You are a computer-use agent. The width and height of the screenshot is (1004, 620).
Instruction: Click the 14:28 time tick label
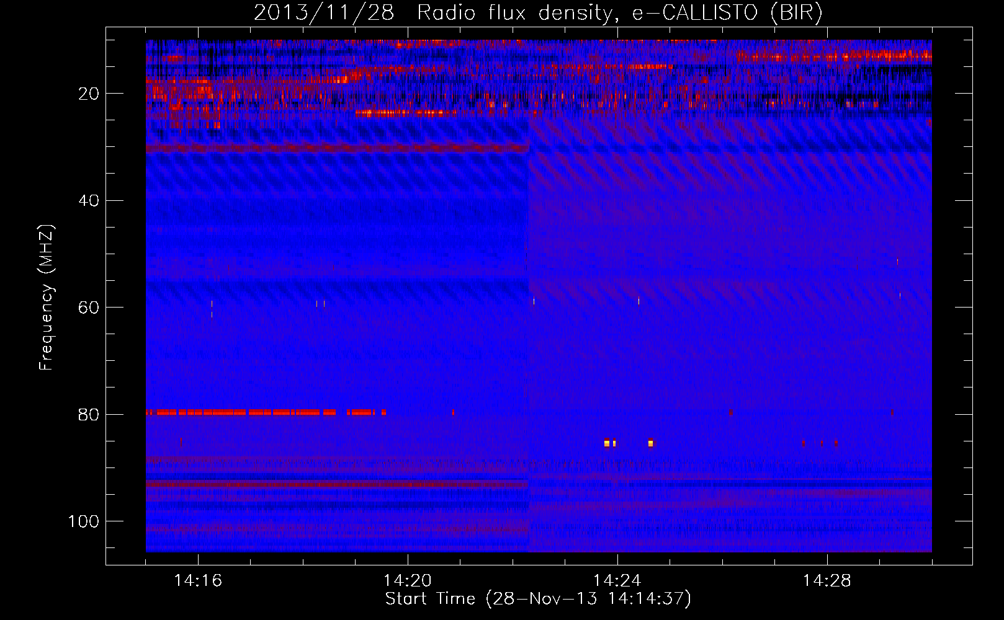coord(827,581)
